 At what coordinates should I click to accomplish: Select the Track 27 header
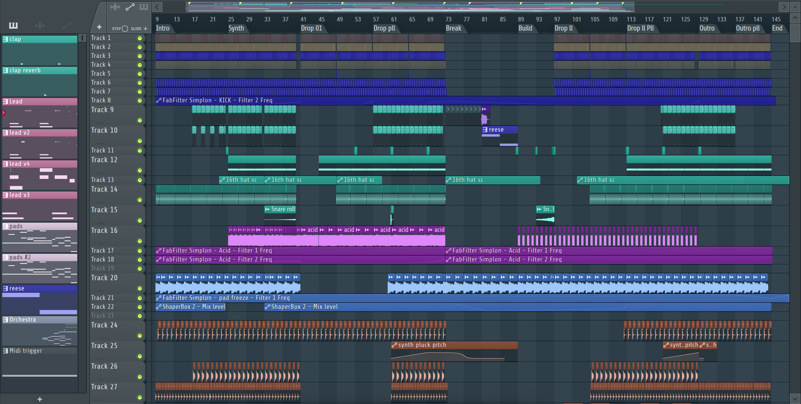[x=118, y=393]
